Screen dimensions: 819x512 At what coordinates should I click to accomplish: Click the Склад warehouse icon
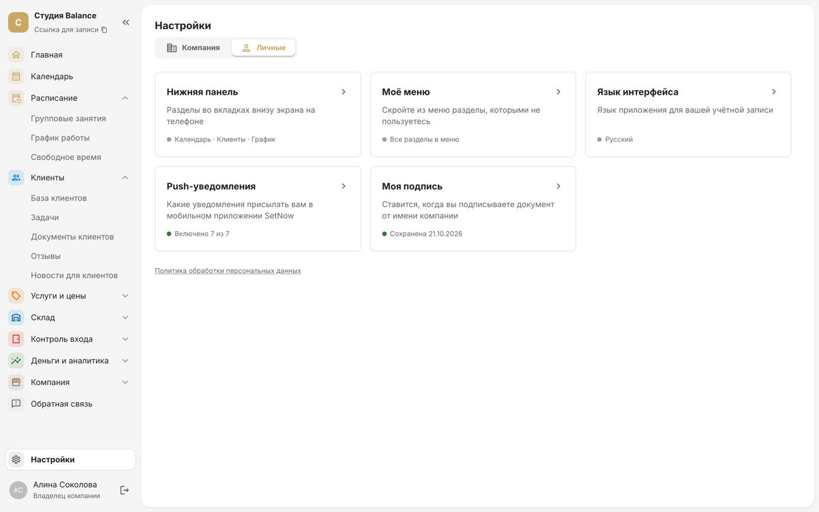16,317
